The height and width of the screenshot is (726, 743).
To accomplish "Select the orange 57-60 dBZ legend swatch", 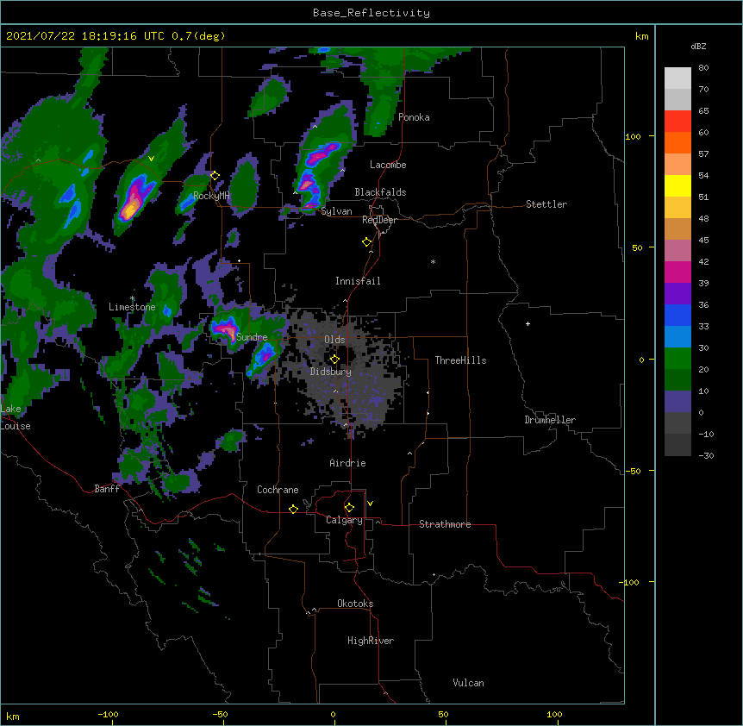I will [677, 142].
